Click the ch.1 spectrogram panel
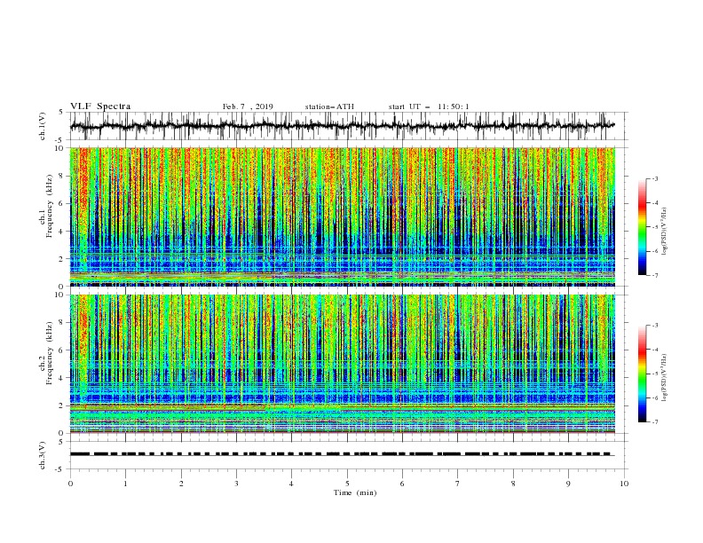Screen dimensions: 703x543 (343, 216)
